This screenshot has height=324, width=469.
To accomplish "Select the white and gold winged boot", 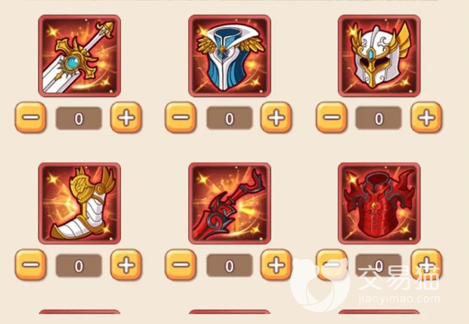I will click(x=80, y=203).
